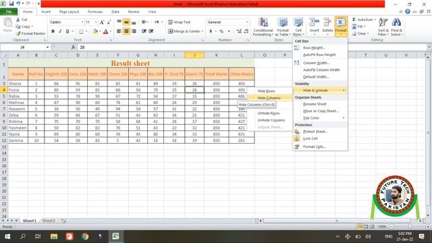This screenshot has height=243, width=432.
Task: Click the Accounting dollar format icon
Action: 211,31
